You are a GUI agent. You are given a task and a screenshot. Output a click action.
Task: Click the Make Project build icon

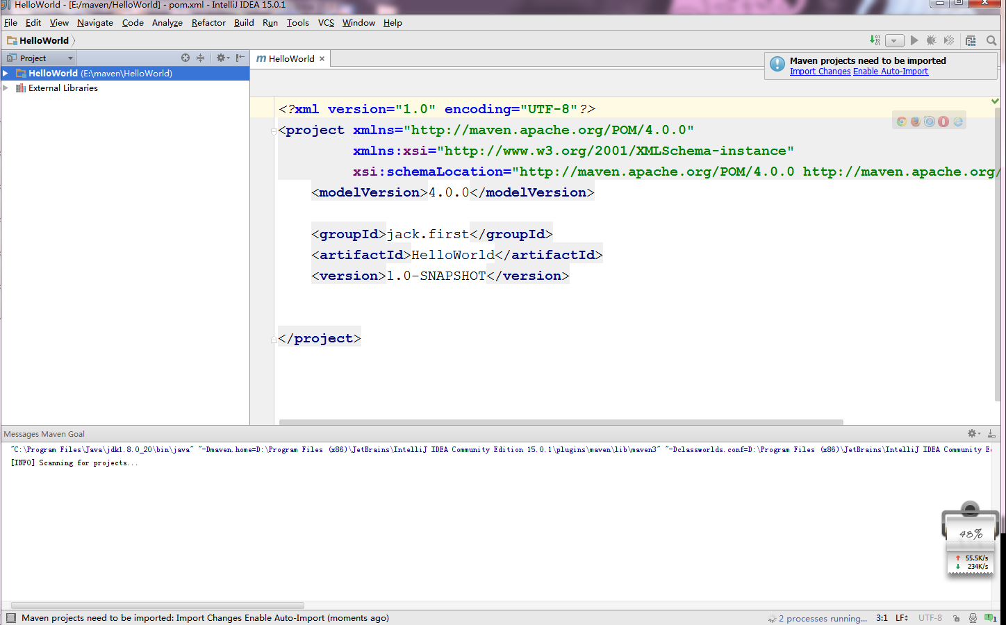(x=875, y=40)
